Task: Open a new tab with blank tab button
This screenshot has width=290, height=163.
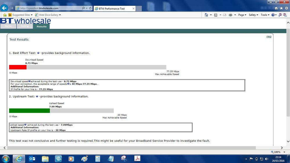Action: tap(139, 8)
